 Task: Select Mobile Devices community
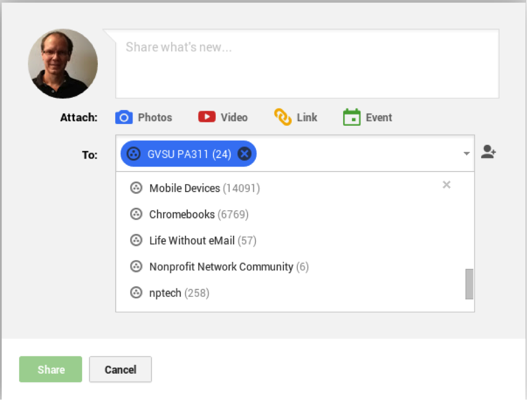(x=184, y=188)
